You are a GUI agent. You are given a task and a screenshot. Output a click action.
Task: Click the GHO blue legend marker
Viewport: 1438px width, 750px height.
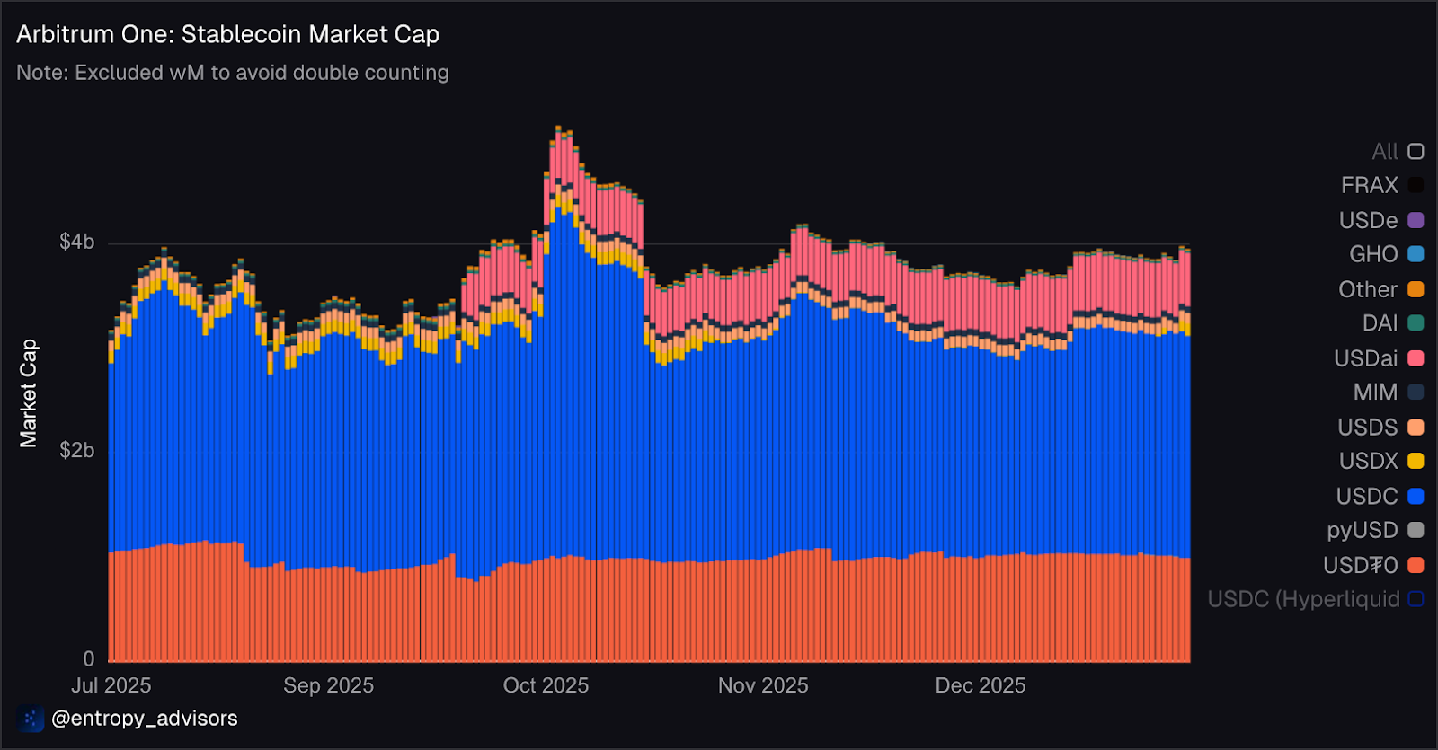click(x=1416, y=254)
